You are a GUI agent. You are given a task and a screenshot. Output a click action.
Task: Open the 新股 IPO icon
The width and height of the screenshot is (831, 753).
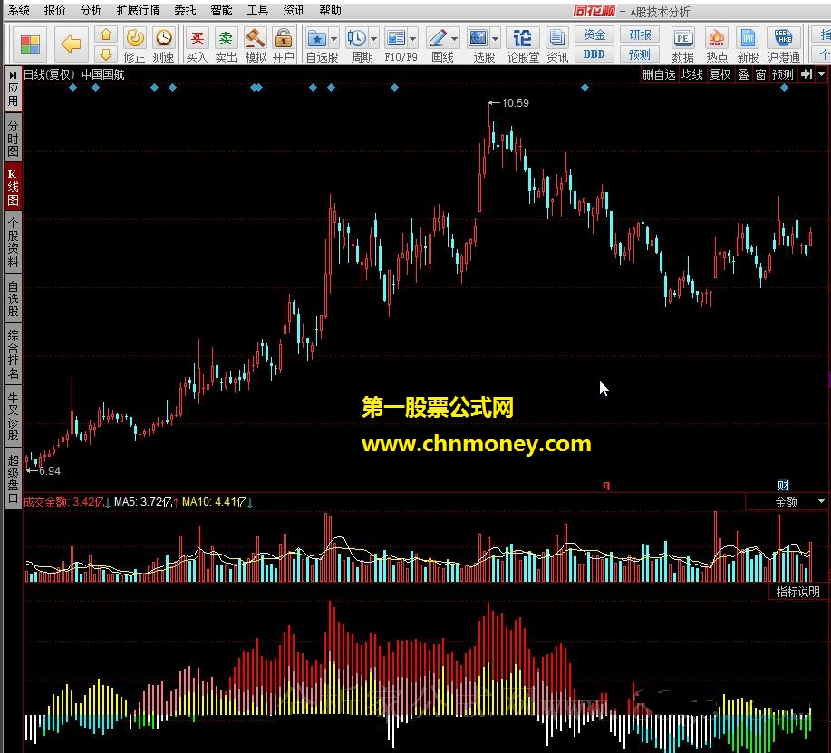coord(748,39)
